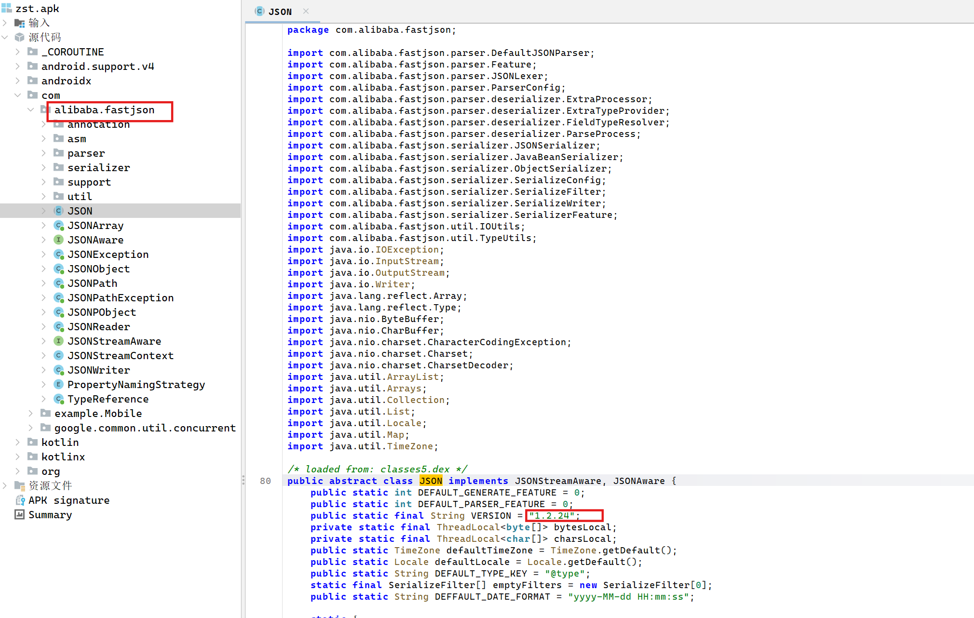
Task: Open the JSONObject class
Action: tap(98, 269)
